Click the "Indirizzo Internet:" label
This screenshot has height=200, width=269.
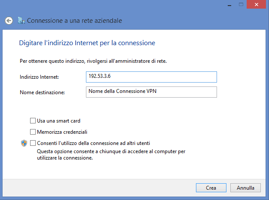(x=39, y=77)
